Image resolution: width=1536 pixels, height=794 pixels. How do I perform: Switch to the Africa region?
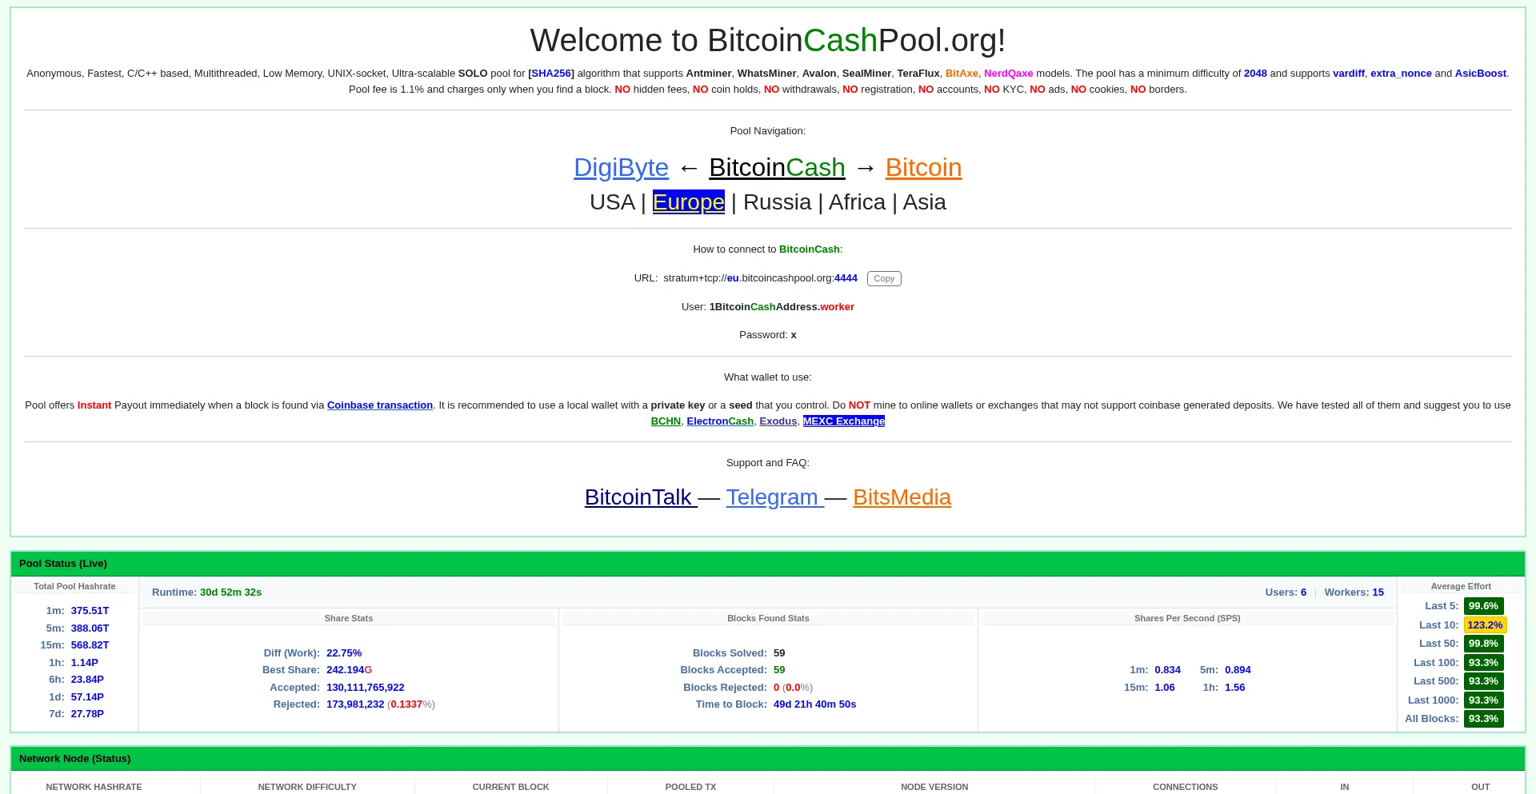point(857,202)
